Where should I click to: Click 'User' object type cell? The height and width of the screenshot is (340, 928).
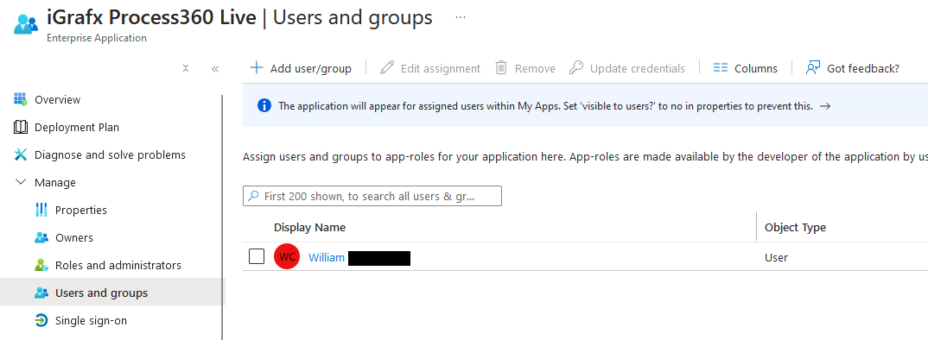[x=777, y=258]
